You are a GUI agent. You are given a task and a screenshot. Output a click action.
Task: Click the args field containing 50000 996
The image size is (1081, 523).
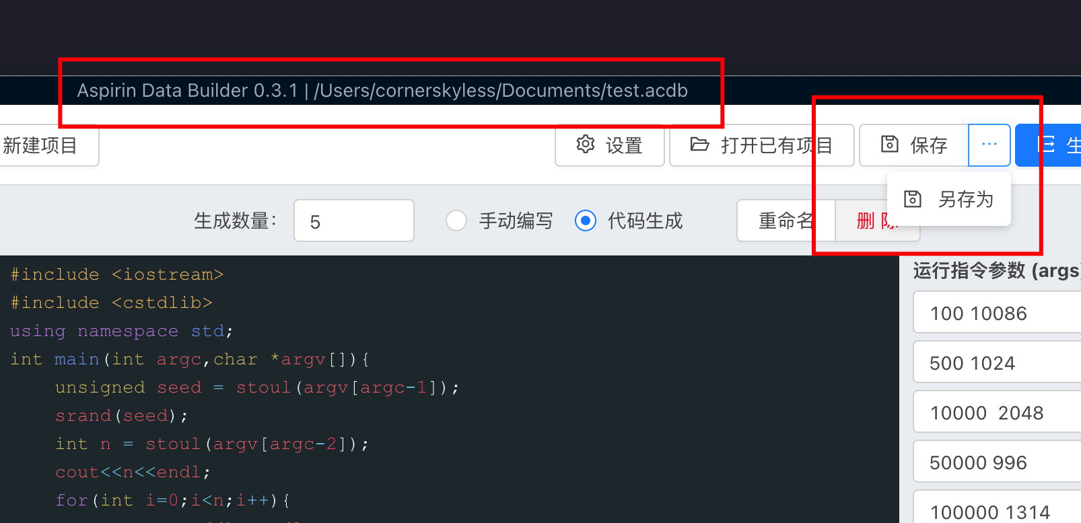pyautogui.click(x=997, y=462)
